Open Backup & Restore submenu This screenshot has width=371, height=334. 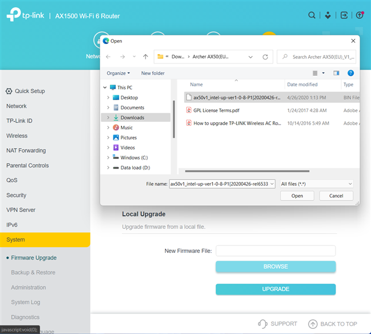[x=33, y=273]
